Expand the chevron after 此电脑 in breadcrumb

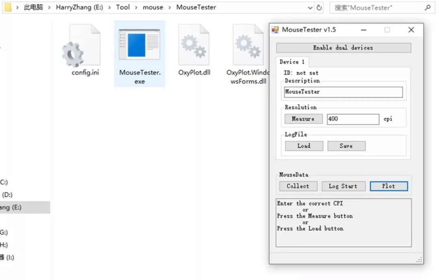coord(49,8)
